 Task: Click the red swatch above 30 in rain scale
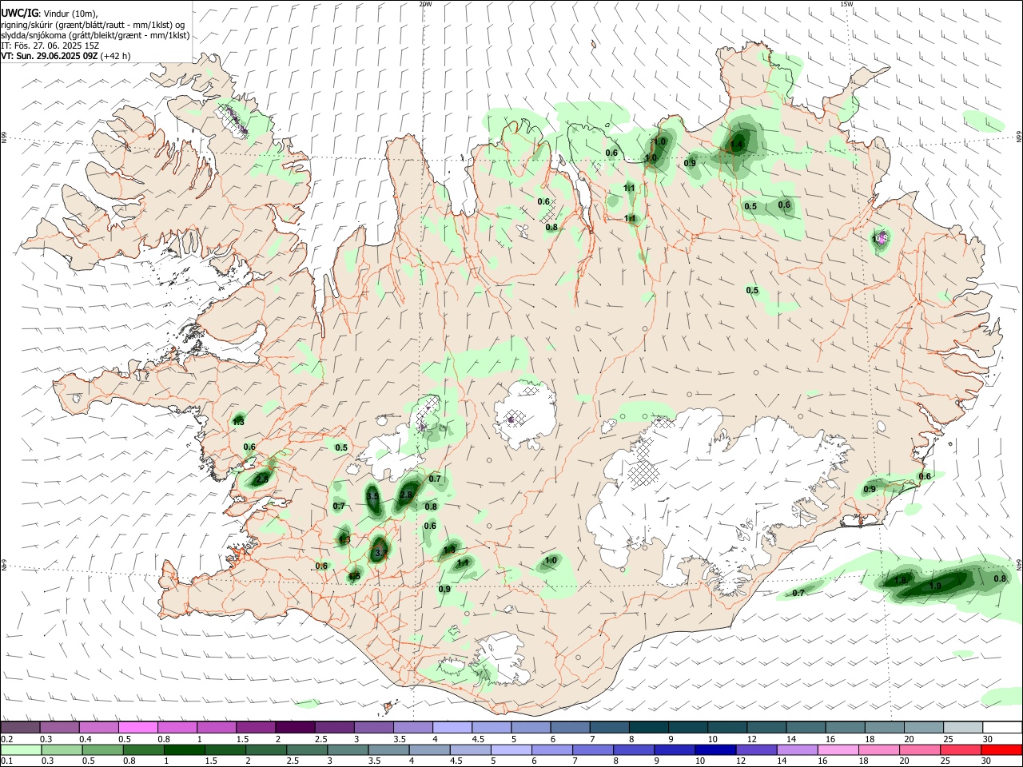pos(1001,750)
